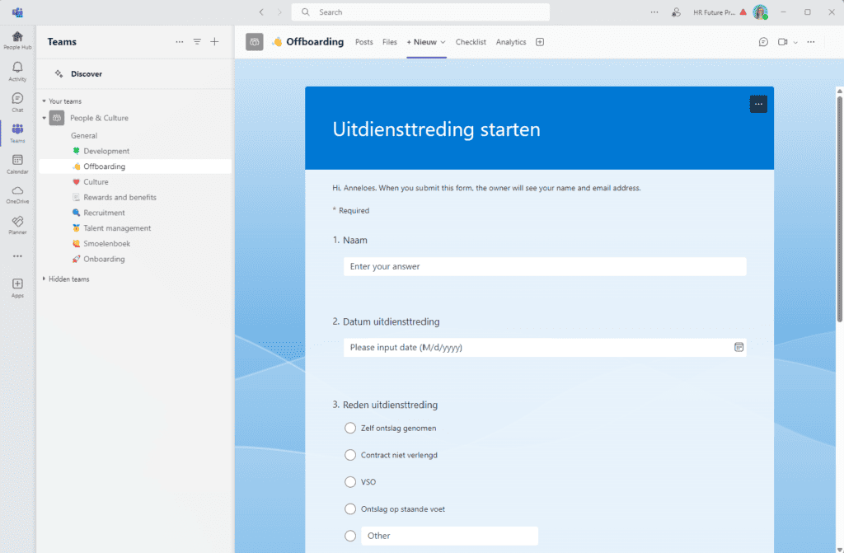Open settings and more ellipsis in title bar
844x553 pixels.
point(654,12)
